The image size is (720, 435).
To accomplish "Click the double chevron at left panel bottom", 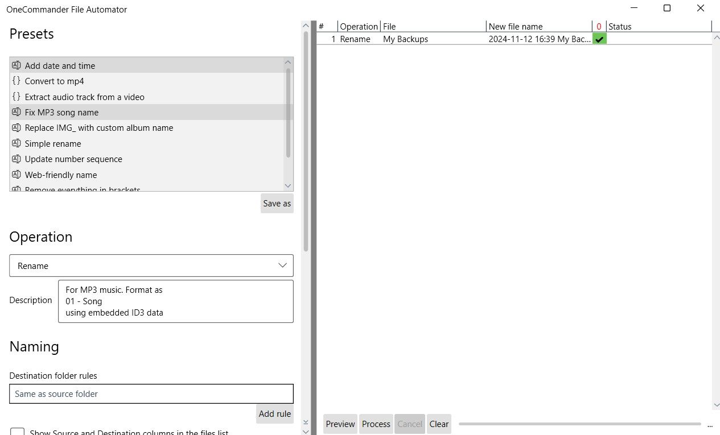I will point(306,422).
